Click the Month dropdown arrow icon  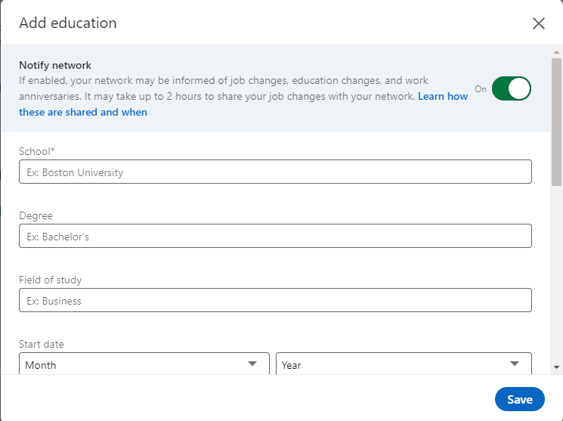(252, 364)
